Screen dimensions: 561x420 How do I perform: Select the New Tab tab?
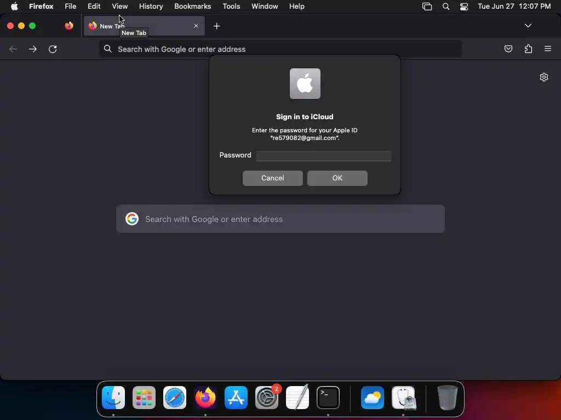[x=144, y=26]
